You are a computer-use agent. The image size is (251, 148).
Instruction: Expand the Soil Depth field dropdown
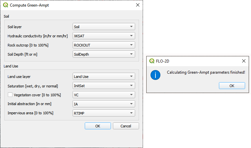[x=103, y=54]
